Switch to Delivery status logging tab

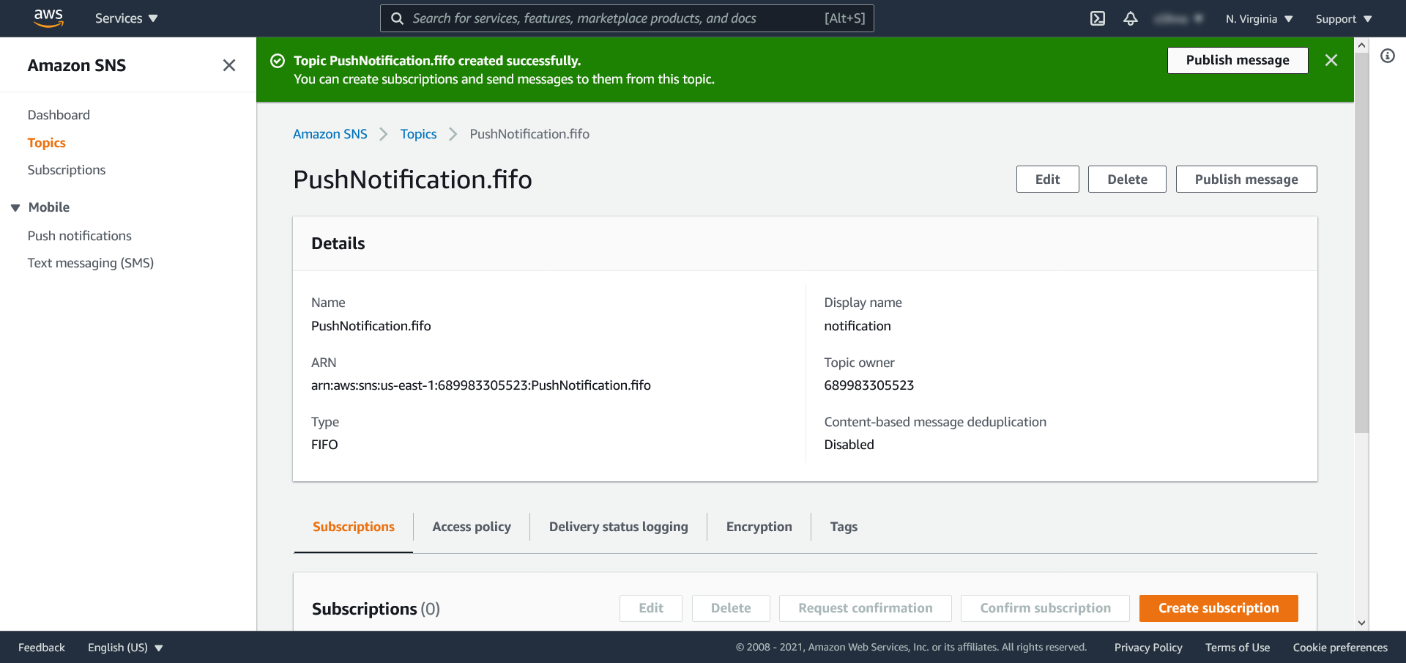click(619, 527)
